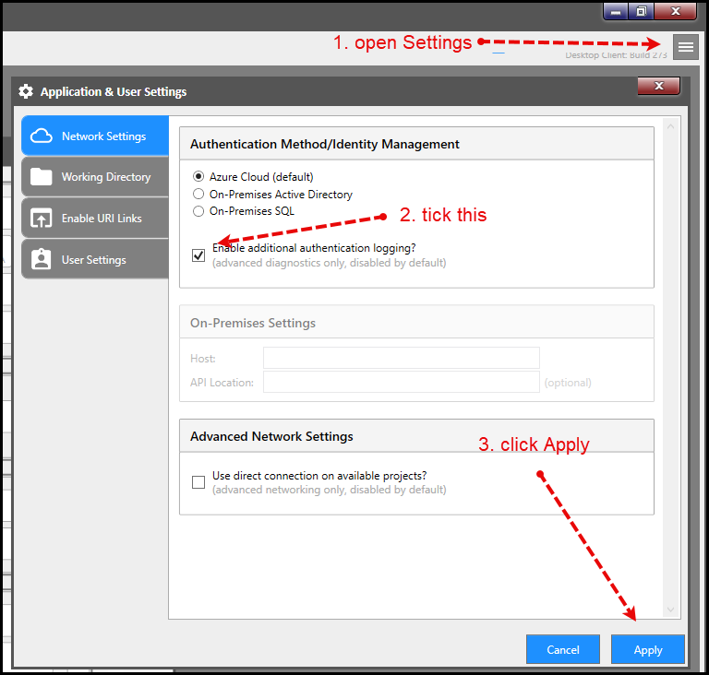
Task: Minimize the main application window
Action: click(x=616, y=12)
